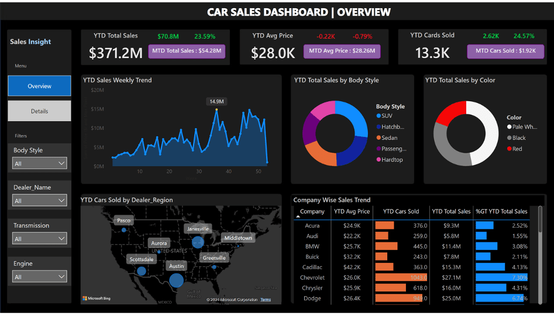Click the MTD Cars Sold purple badge
The width and height of the screenshot is (554, 316).
[505, 51]
